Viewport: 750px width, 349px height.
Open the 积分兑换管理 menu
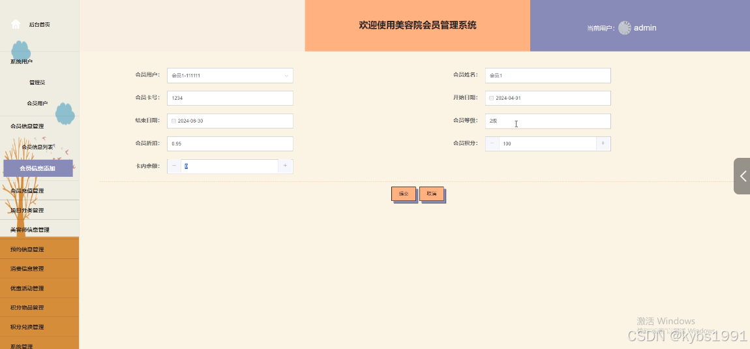(x=27, y=327)
